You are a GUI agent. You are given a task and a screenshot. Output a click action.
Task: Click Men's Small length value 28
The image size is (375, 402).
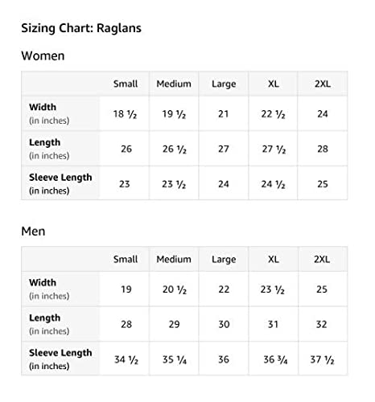126,324
